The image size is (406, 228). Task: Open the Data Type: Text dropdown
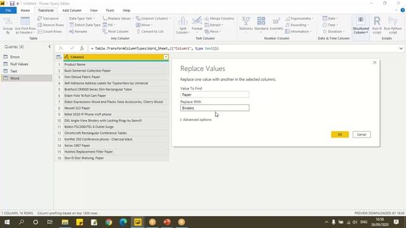coord(82,18)
